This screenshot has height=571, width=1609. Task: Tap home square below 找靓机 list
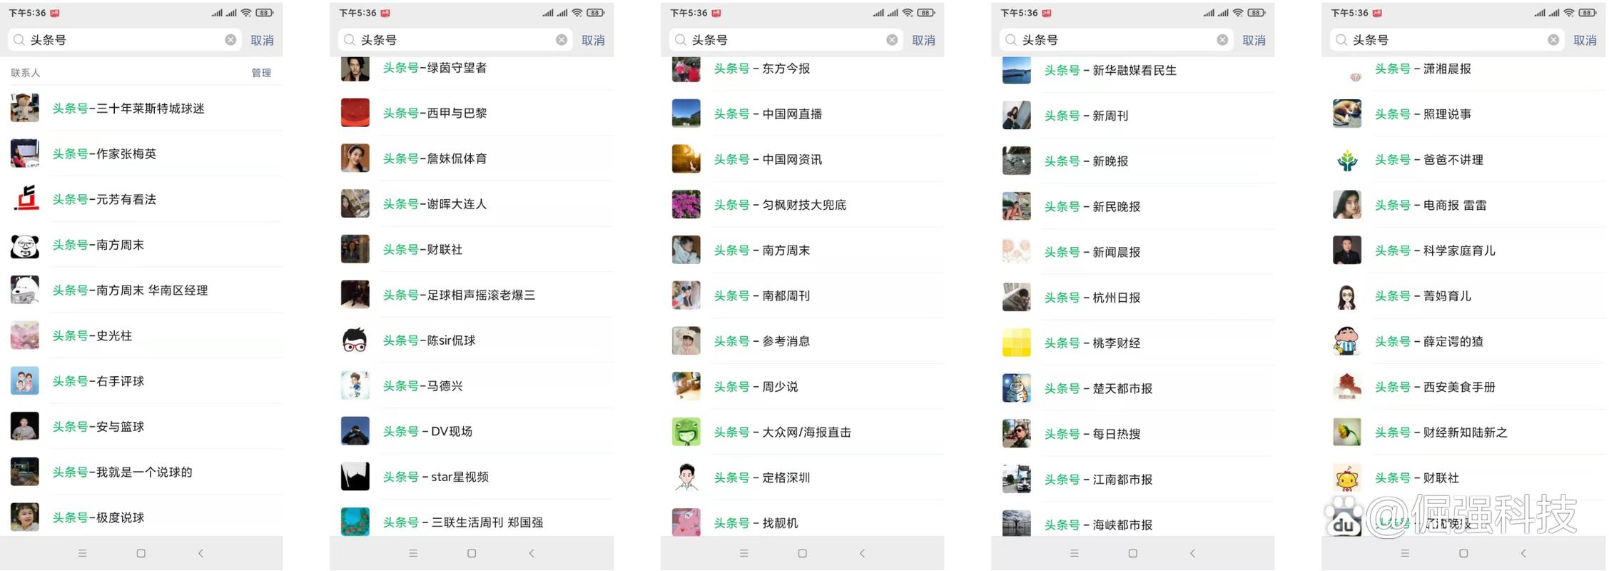(x=802, y=553)
